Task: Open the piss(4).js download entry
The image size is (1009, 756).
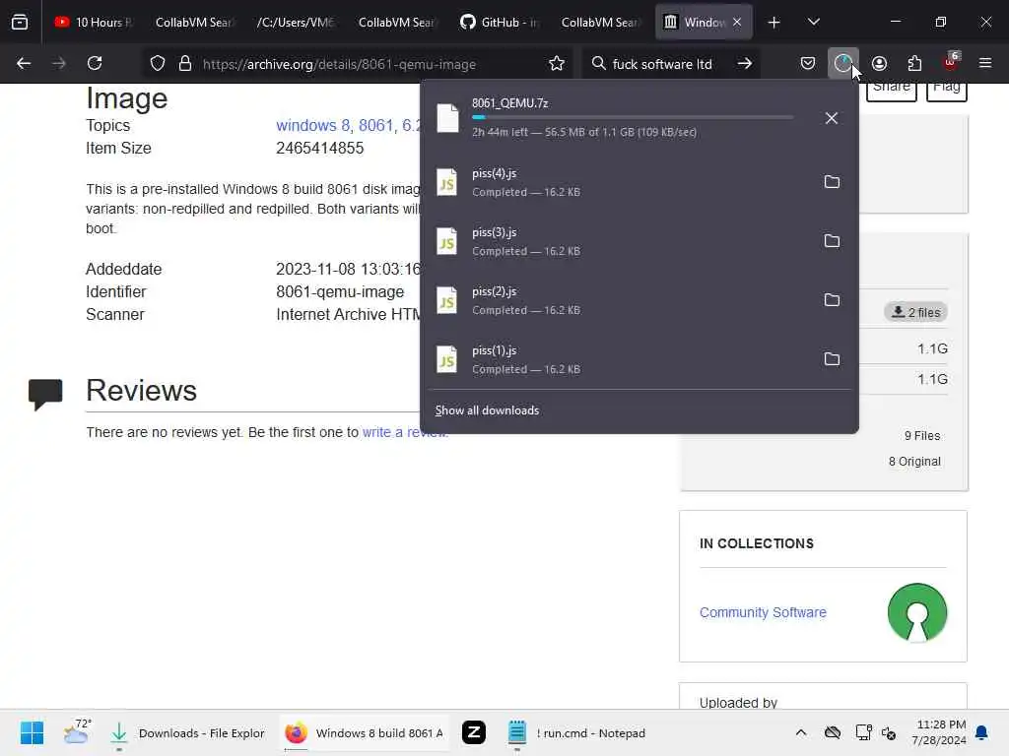Action: (x=618, y=182)
